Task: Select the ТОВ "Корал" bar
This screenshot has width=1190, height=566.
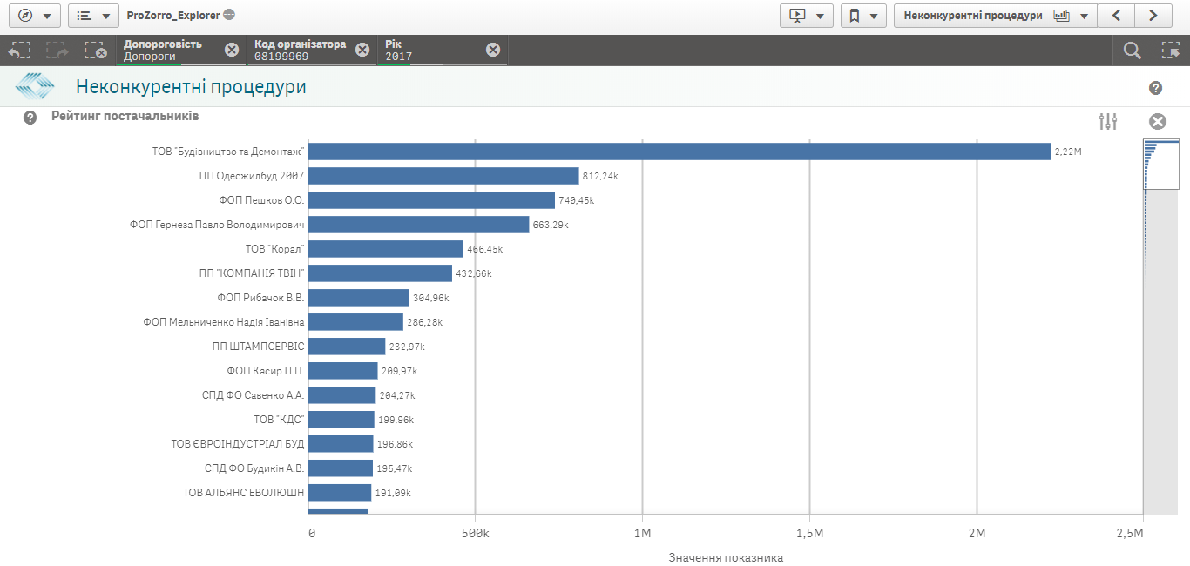Action: tap(386, 249)
